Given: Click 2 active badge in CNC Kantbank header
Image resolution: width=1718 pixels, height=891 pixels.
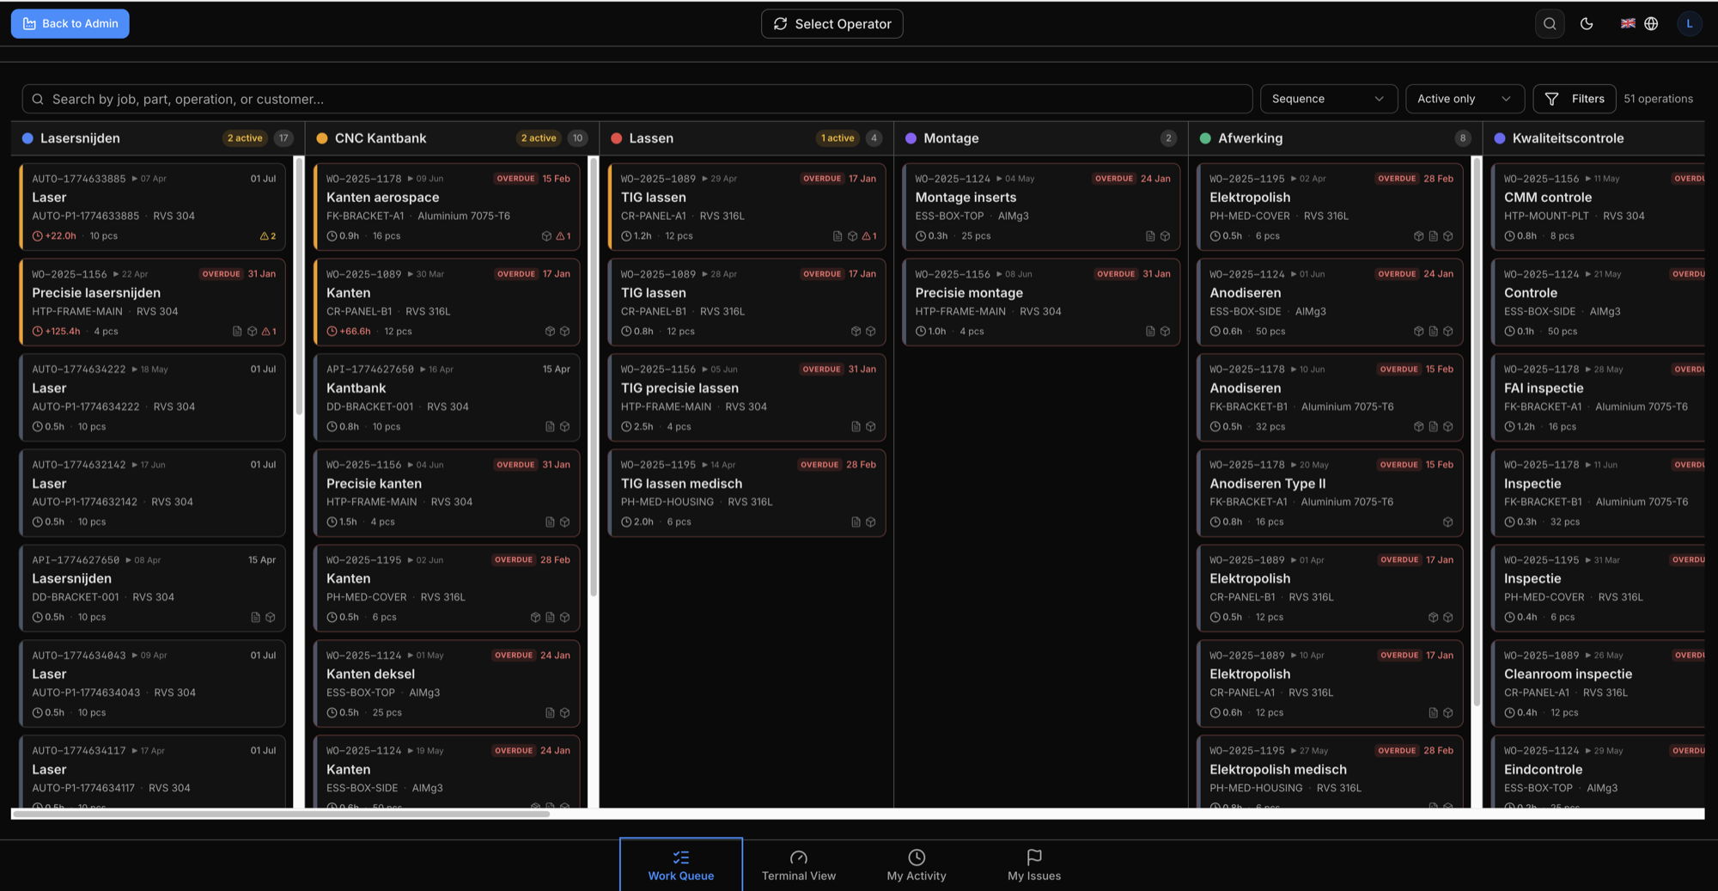Looking at the screenshot, I should click(x=539, y=138).
